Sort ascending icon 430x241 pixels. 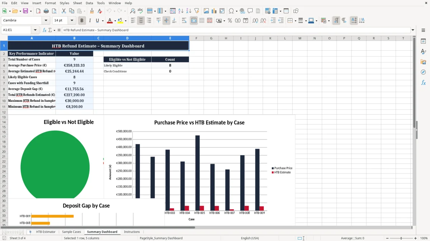(181, 11)
